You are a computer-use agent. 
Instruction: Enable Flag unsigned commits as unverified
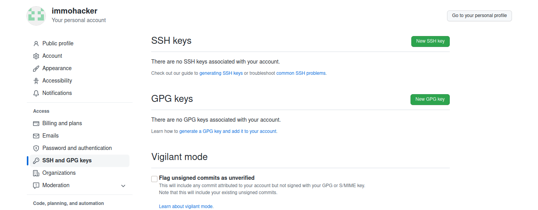point(154,179)
